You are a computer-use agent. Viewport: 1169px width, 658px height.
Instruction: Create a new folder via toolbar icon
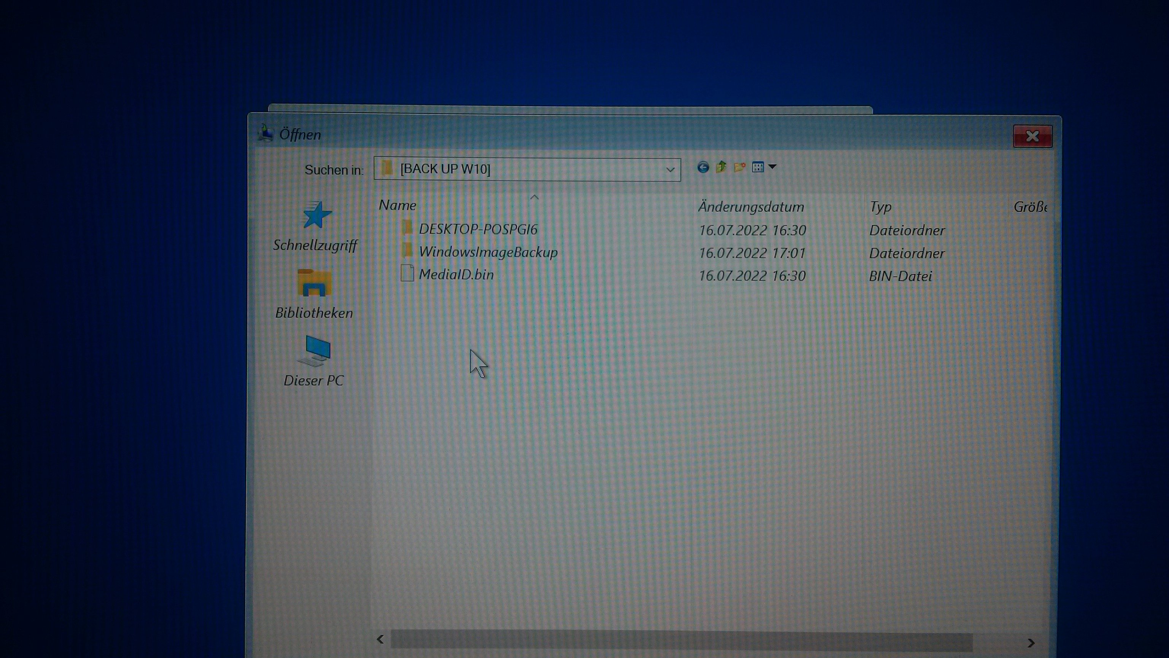click(740, 168)
